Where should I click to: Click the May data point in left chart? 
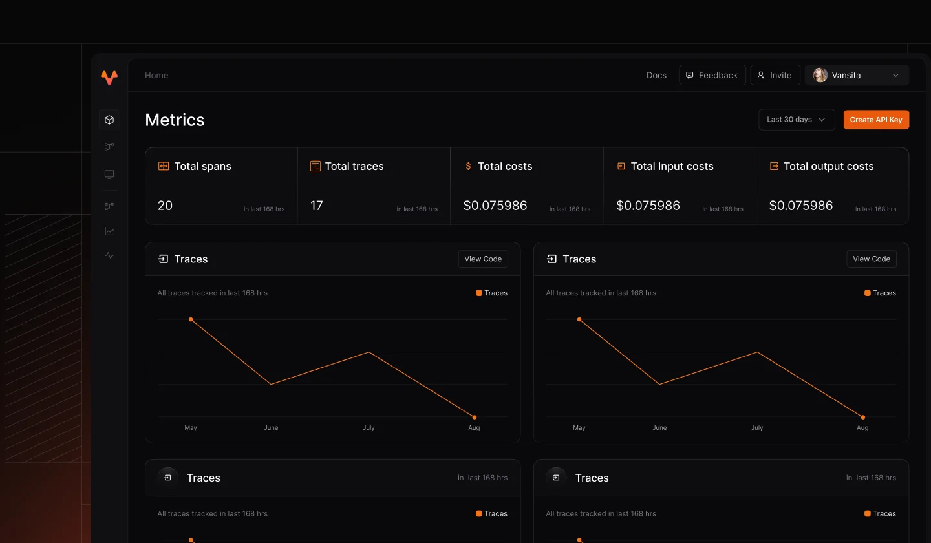pyautogui.click(x=191, y=319)
